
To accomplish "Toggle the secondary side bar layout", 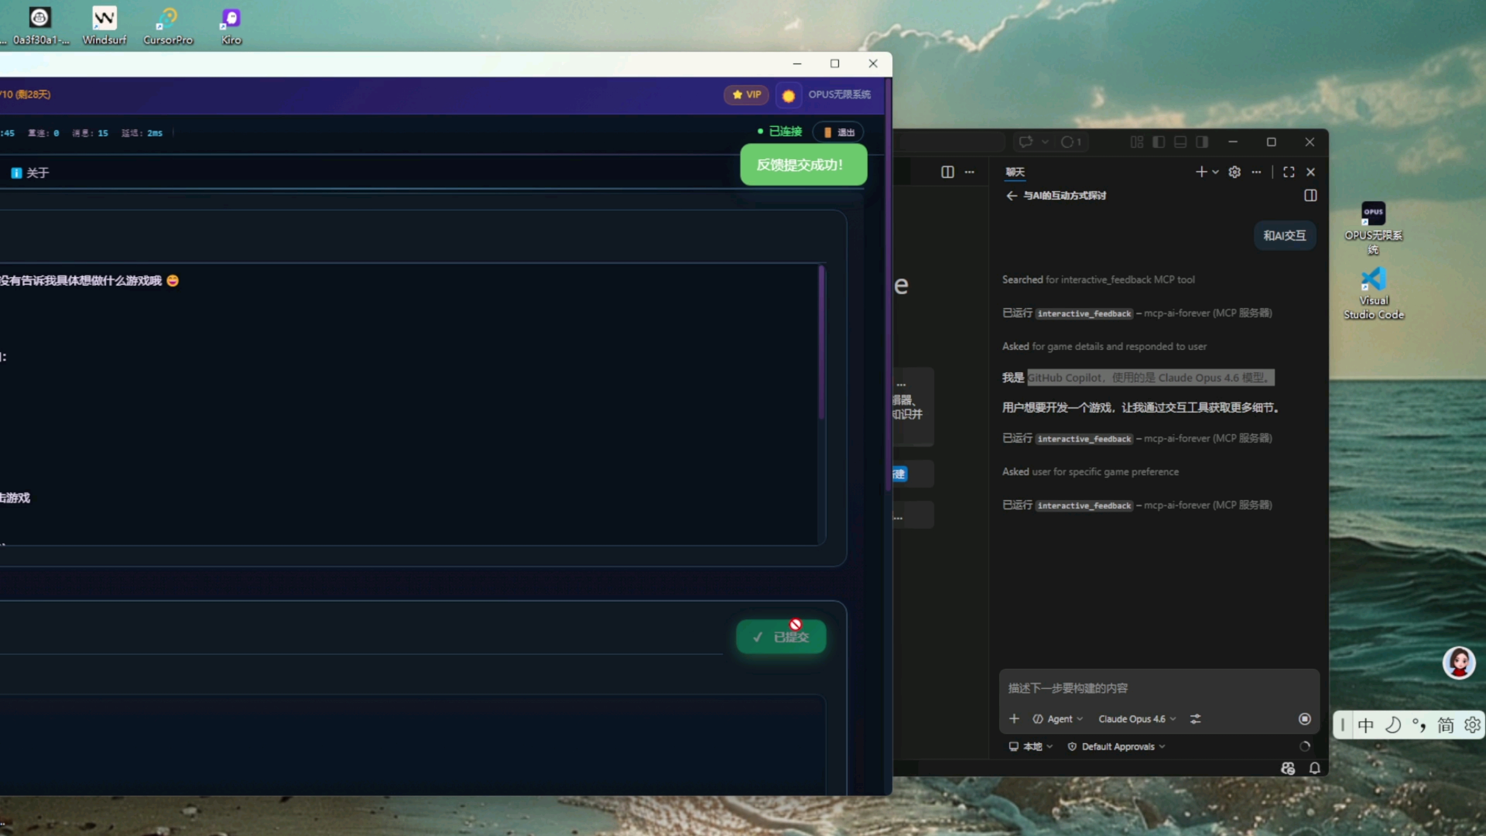I will (x=1202, y=142).
